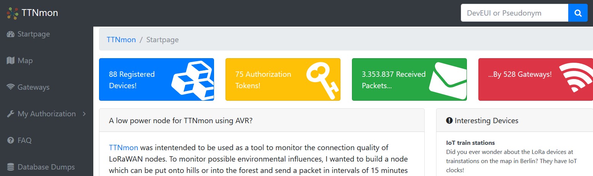This screenshot has width=593, height=176.
Task: Open the Map page from sidebar
Action: point(25,61)
